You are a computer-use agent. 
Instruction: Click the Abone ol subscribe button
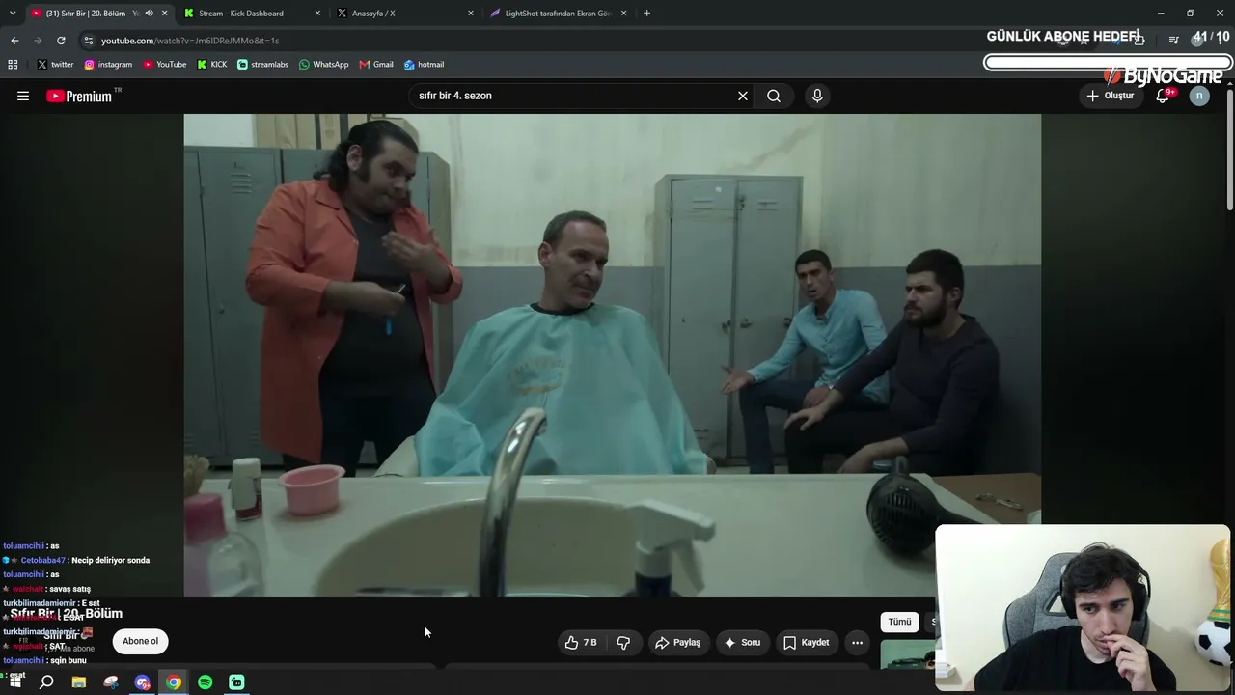click(140, 641)
